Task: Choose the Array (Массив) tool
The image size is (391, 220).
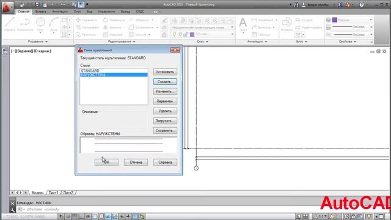Action: pos(137,35)
